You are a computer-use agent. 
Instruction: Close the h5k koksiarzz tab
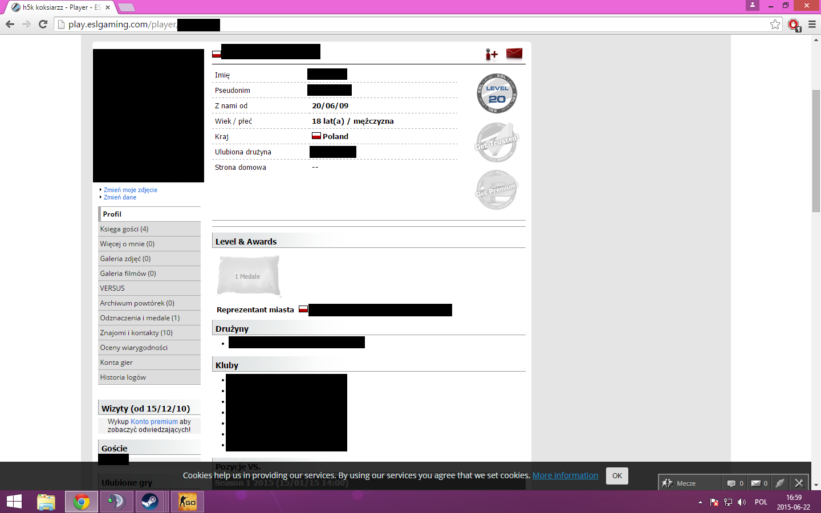108,7
